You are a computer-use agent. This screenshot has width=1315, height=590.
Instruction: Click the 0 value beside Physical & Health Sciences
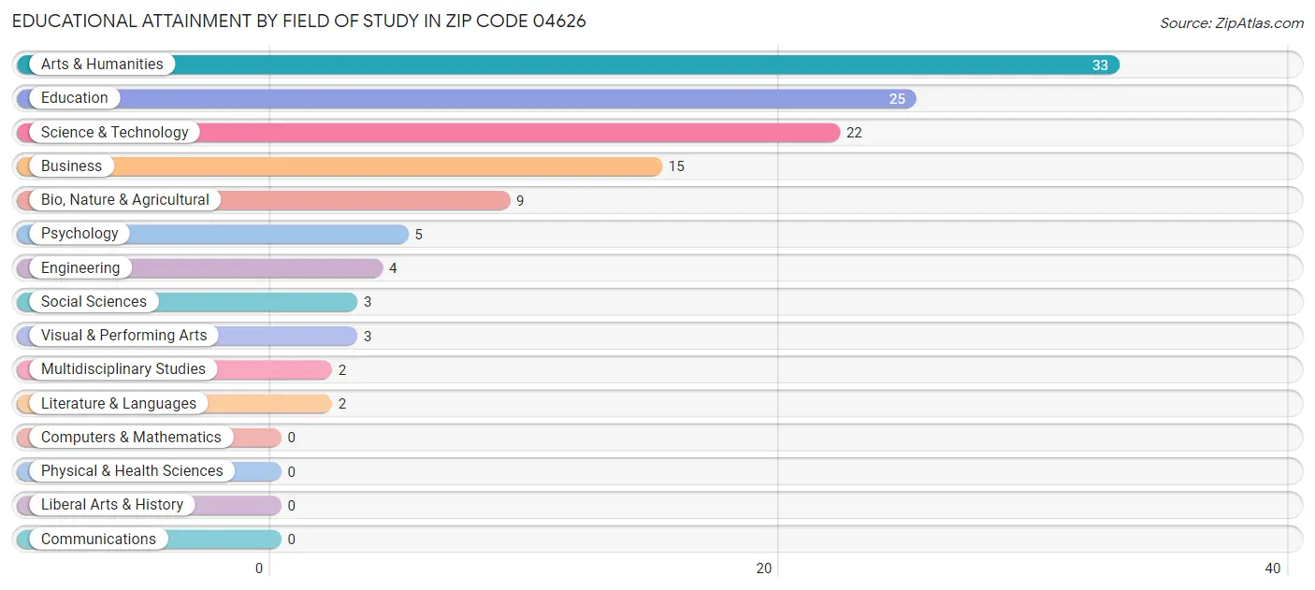pyautogui.click(x=292, y=471)
